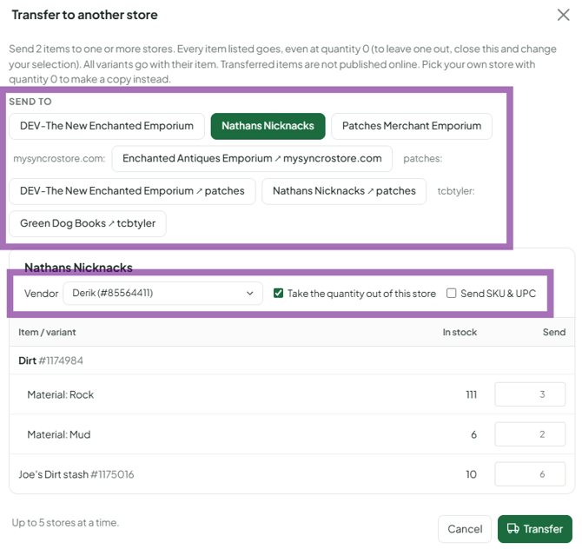Click the Send quantity field for Material: Rock
This screenshot has width=582, height=549.
530,394
